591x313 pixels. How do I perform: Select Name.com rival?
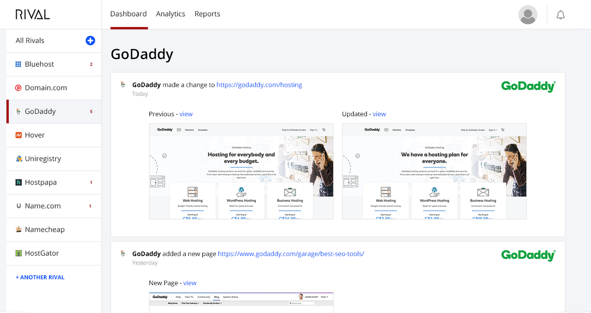(54, 206)
